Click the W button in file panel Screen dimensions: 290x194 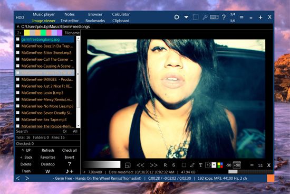(x=47, y=171)
